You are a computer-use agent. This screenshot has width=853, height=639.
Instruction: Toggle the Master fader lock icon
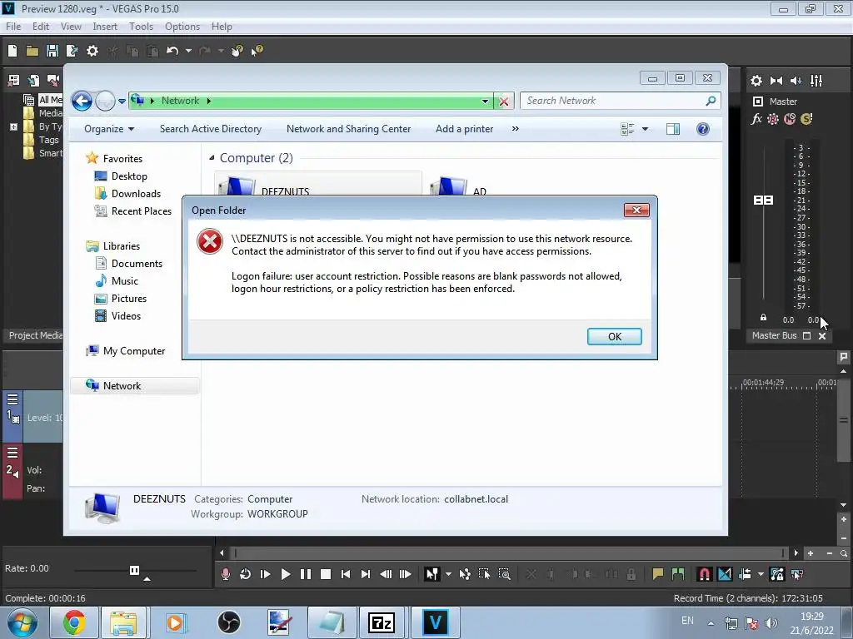[x=763, y=318]
